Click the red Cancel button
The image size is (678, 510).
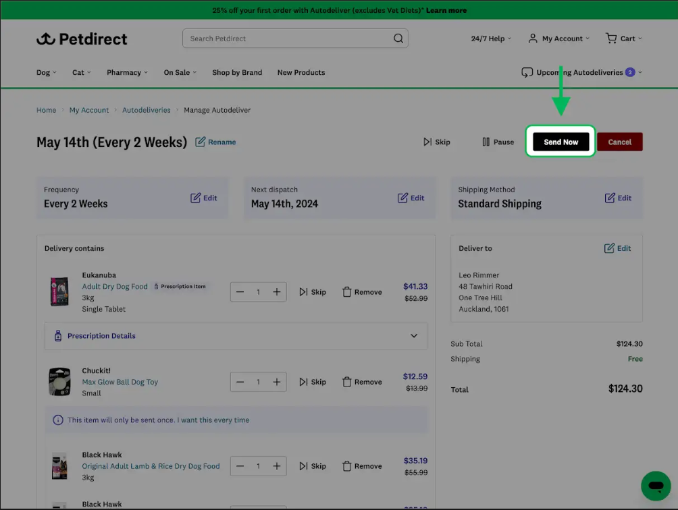pyautogui.click(x=620, y=142)
